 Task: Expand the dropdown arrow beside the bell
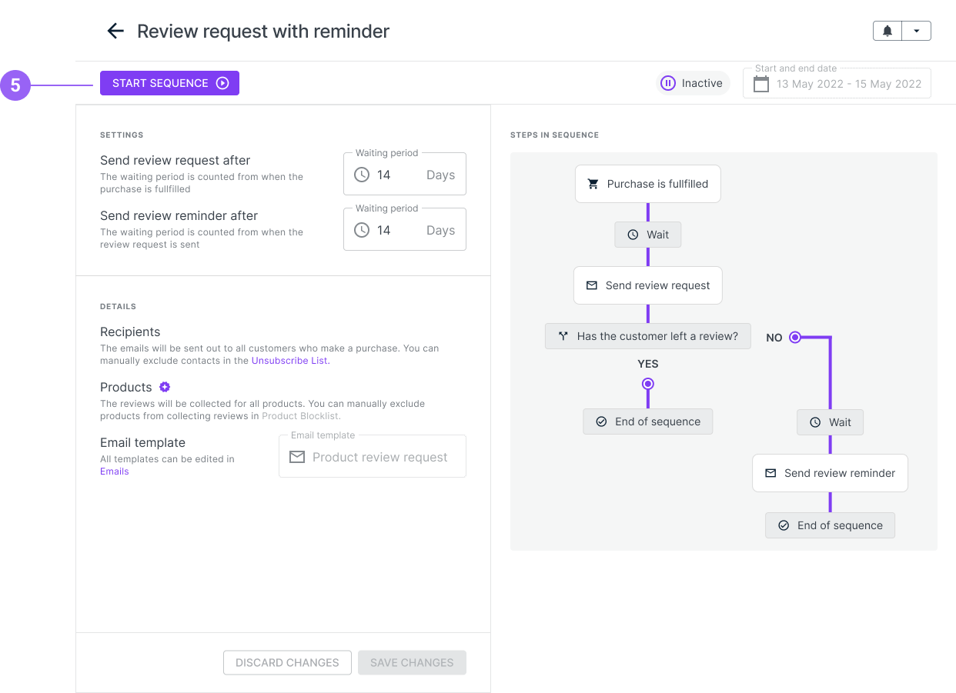pyautogui.click(x=916, y=31)
